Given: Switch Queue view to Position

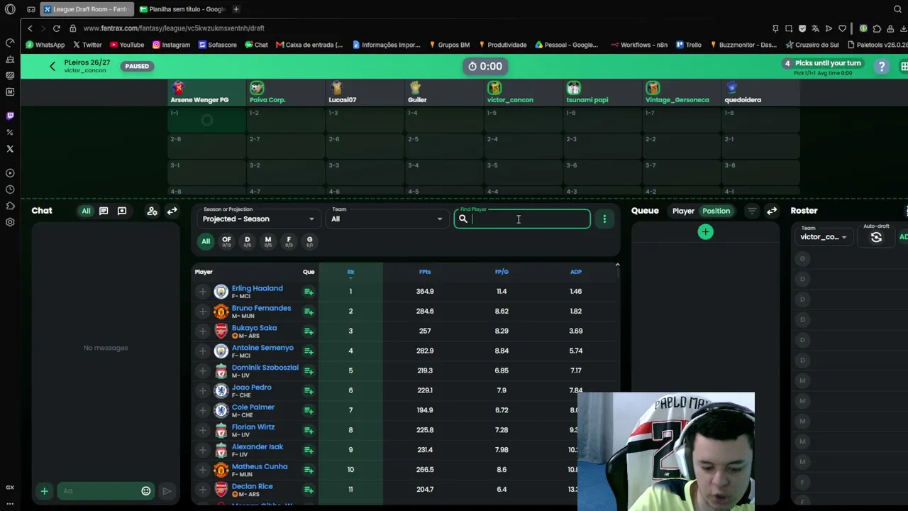Looking at the screenshot, I should pyautogui.click(x=716, y=211).
